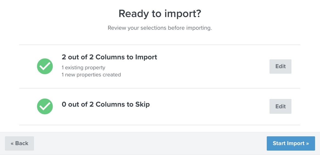Click the "Columns to Skip" label text
Viewport: 320px width, 155px height.
(x=123, y=104)
